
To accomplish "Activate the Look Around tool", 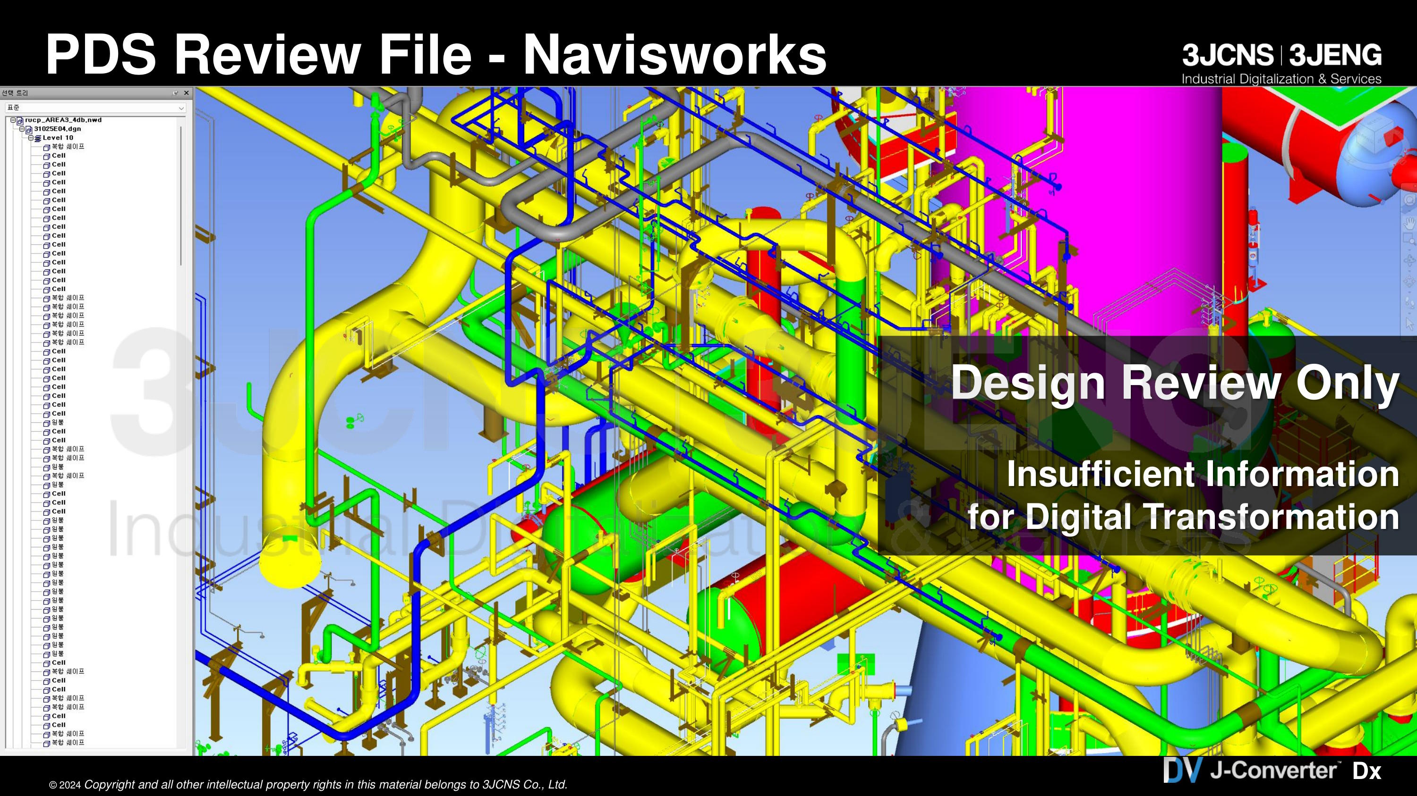I will click(x=1409, y=281).
